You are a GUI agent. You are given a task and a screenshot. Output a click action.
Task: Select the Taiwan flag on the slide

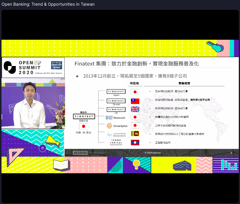[x=134, y=101]
